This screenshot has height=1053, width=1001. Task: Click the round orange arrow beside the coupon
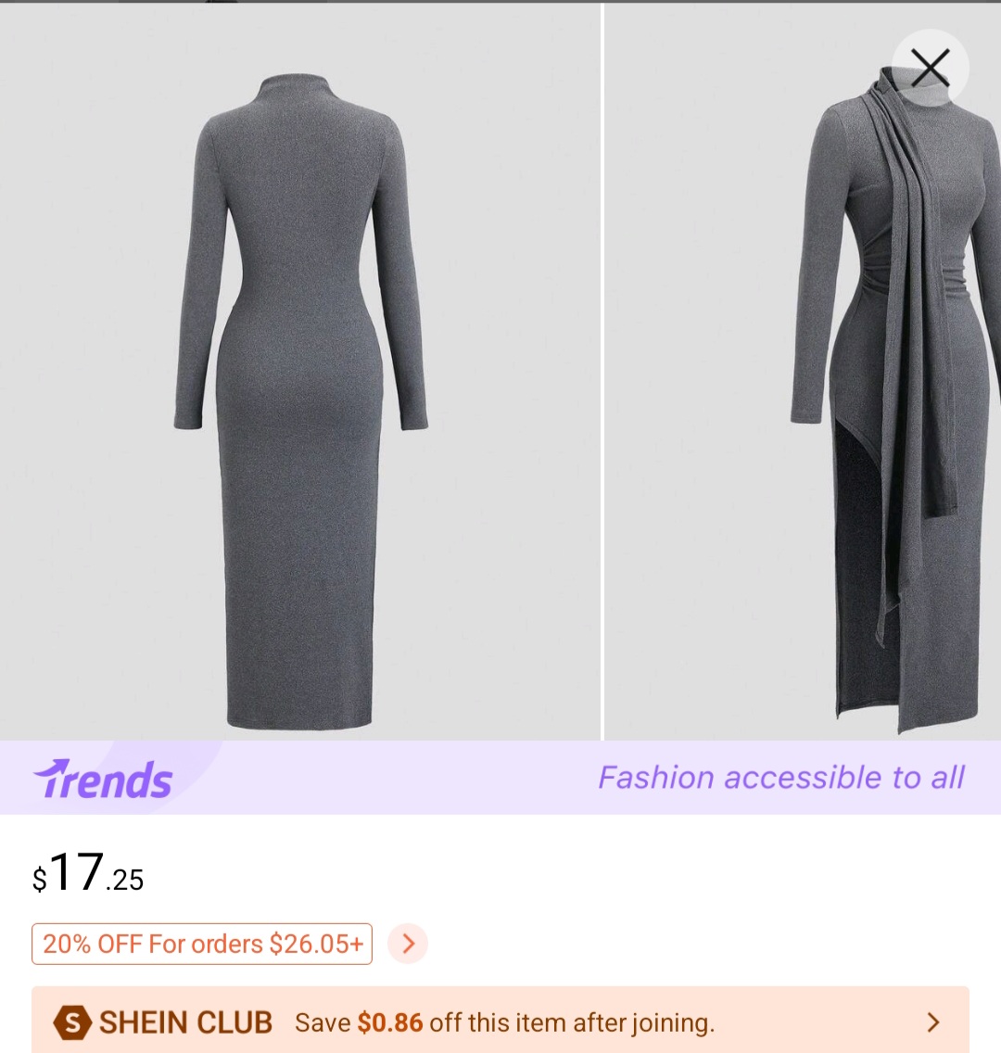click(x=408, y=944)
